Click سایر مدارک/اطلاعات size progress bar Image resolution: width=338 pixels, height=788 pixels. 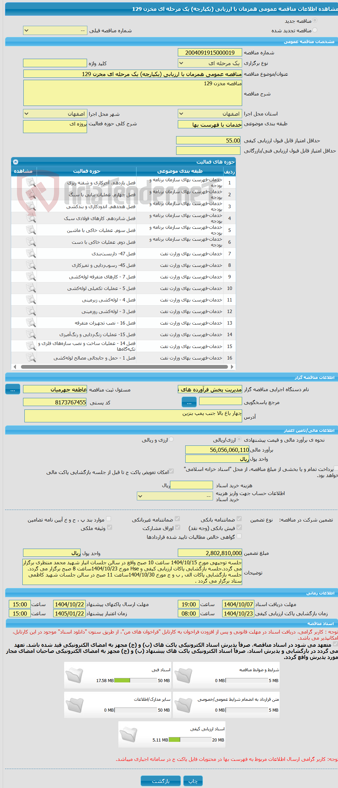click(136, 710)
